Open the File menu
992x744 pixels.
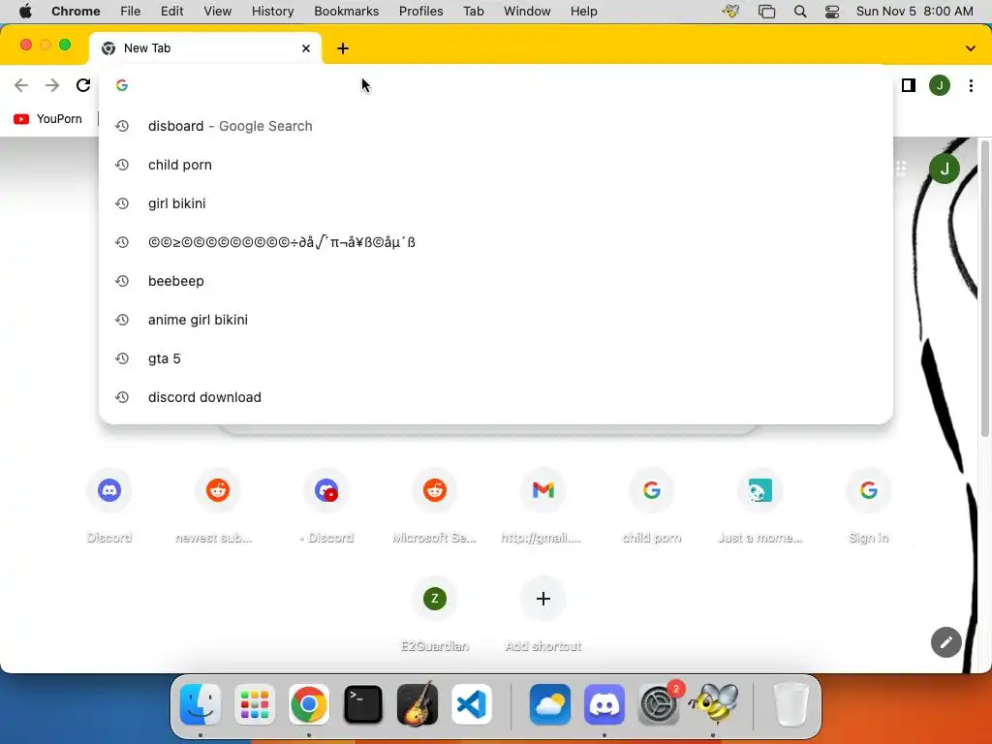click(131, 12)
